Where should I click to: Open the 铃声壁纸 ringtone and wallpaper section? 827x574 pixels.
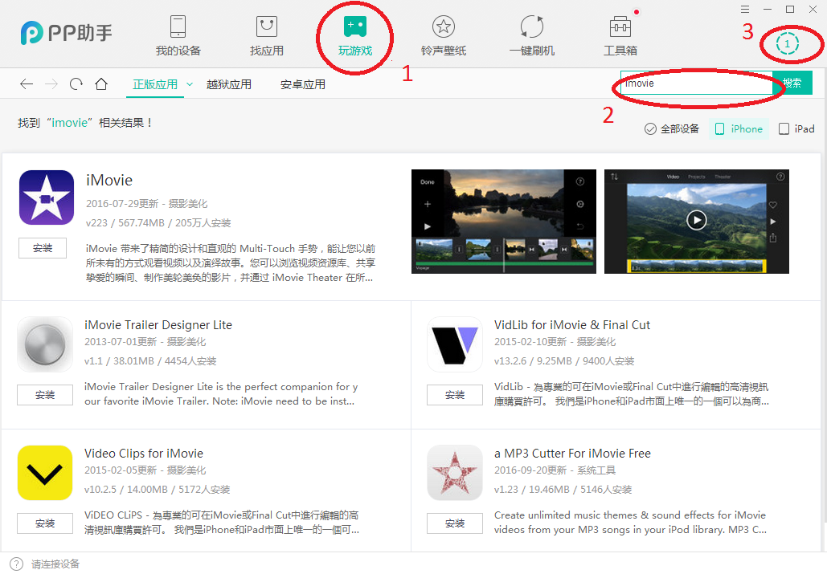point(443,36)
